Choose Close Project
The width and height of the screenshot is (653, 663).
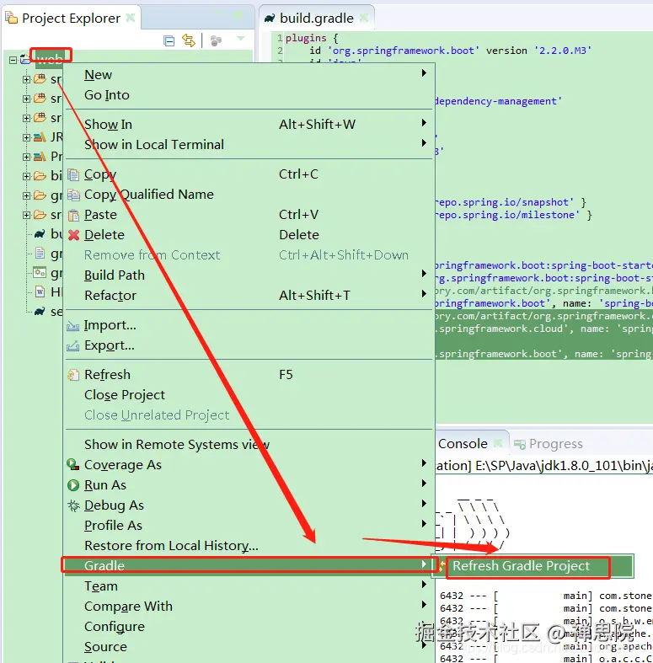[x=249, y=395]
